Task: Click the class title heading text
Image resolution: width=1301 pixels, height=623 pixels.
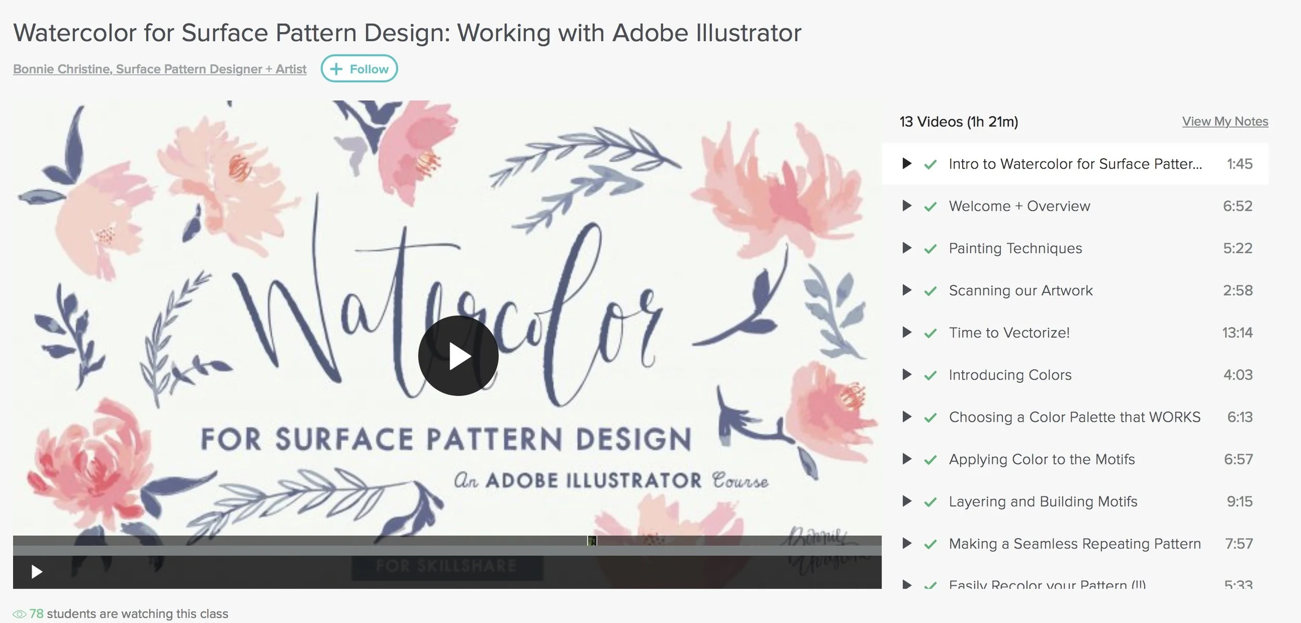Action: point(407,33)
